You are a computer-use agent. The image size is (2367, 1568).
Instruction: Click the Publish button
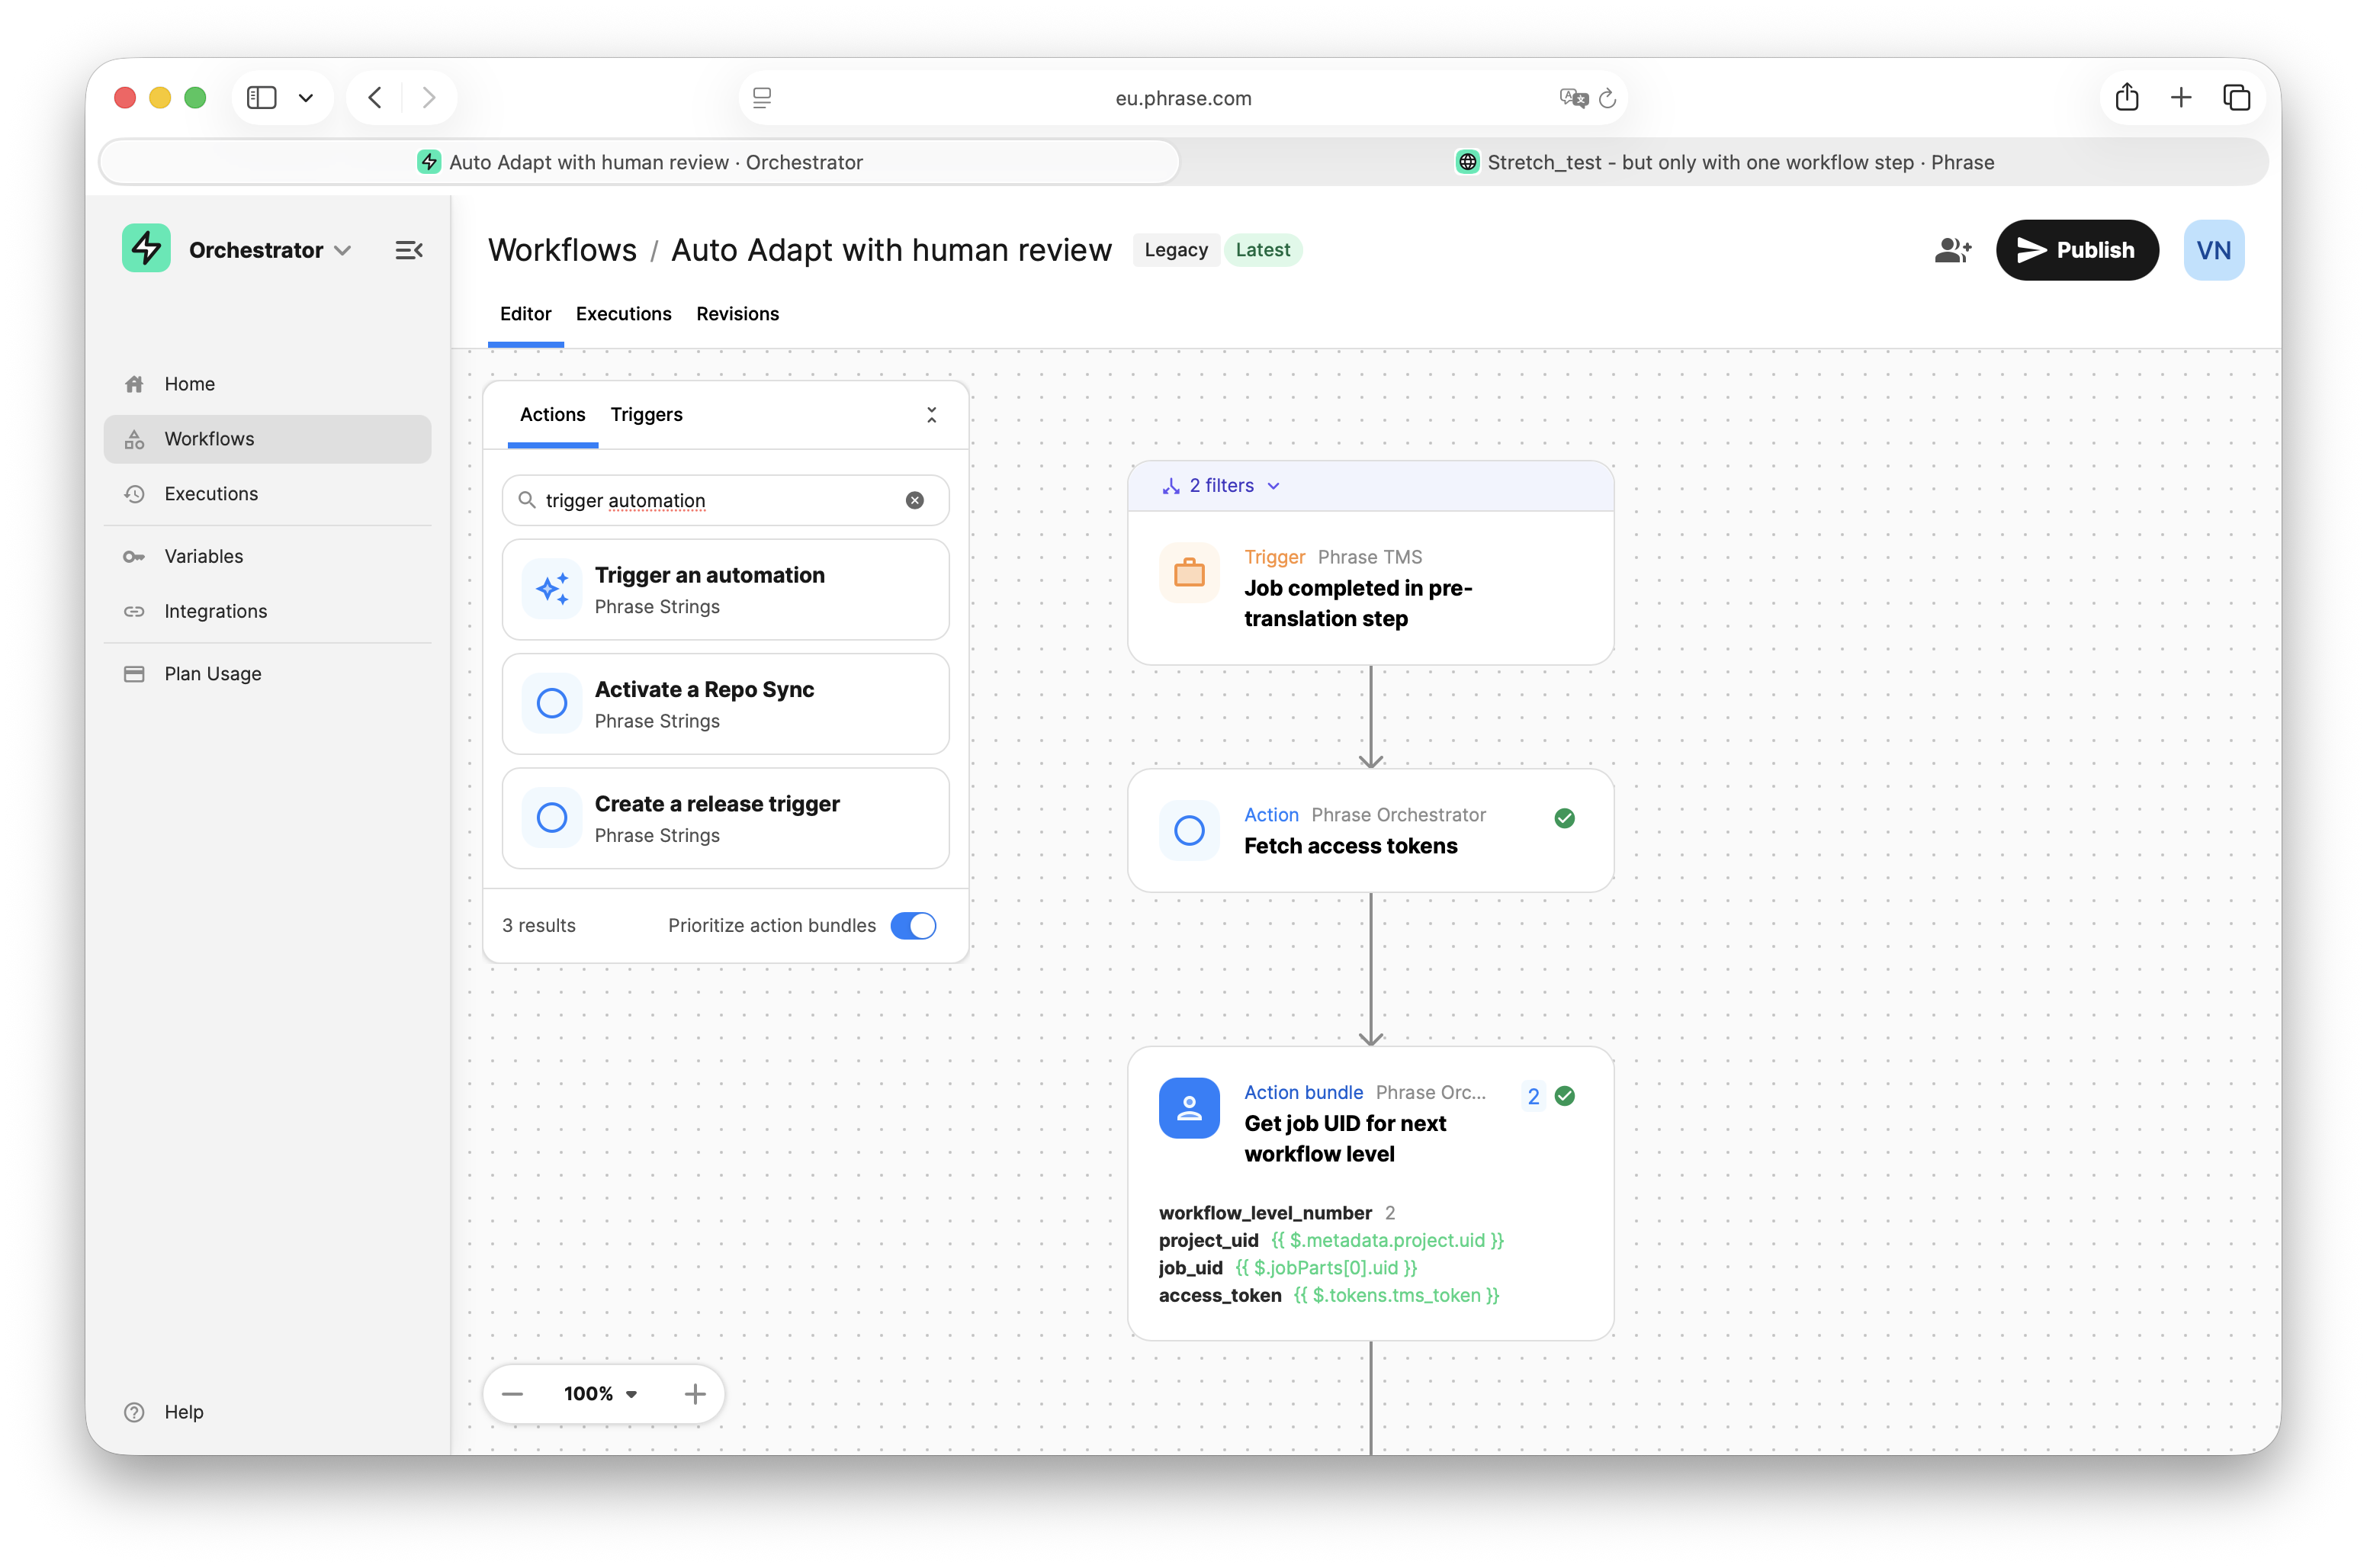[x=2077, y=250]
